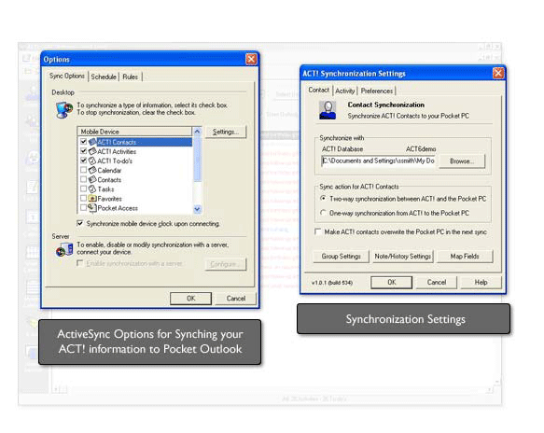Click the Pocket Access item icon

[92, 208]
